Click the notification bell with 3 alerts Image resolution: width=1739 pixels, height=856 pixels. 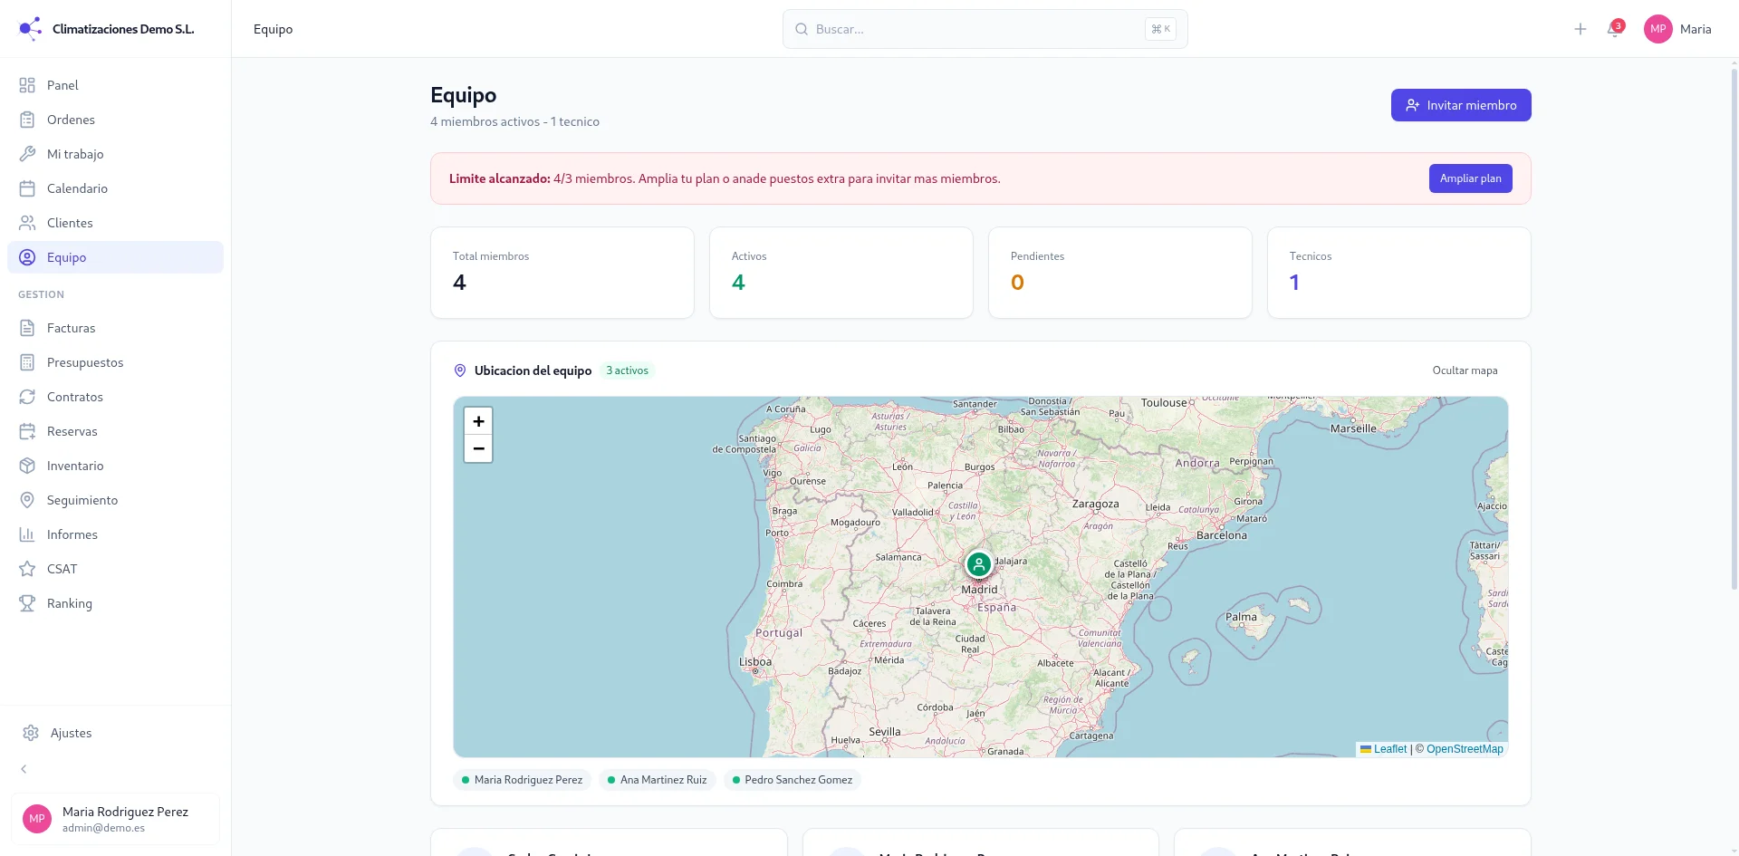(1615, 28)
